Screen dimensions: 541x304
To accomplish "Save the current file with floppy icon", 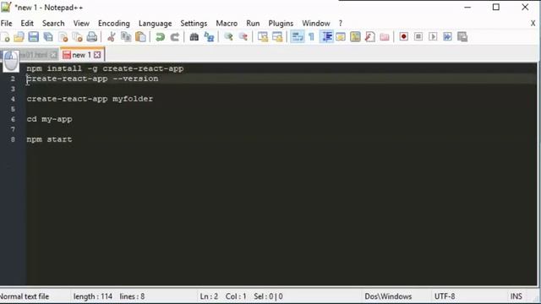I will [x=34, y=37].
